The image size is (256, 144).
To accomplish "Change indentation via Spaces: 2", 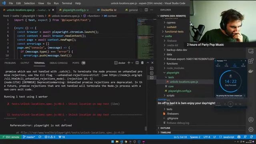I will 195,137.
